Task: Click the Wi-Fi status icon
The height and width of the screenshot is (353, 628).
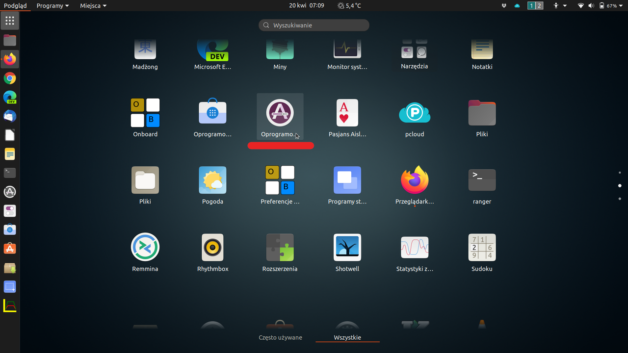Action: pos(581,6)
